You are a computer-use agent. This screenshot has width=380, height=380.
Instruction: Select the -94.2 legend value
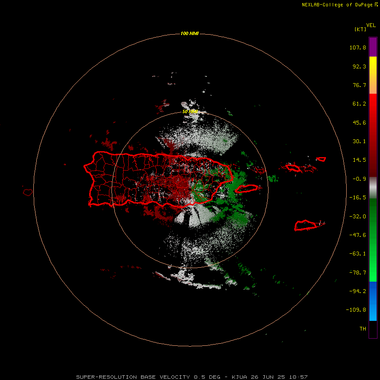point(358,291)
